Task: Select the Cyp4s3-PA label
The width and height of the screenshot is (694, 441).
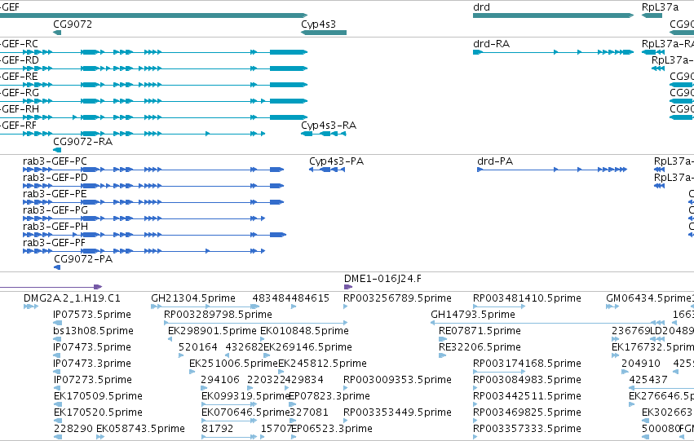Action: click(x=336, y=161)
